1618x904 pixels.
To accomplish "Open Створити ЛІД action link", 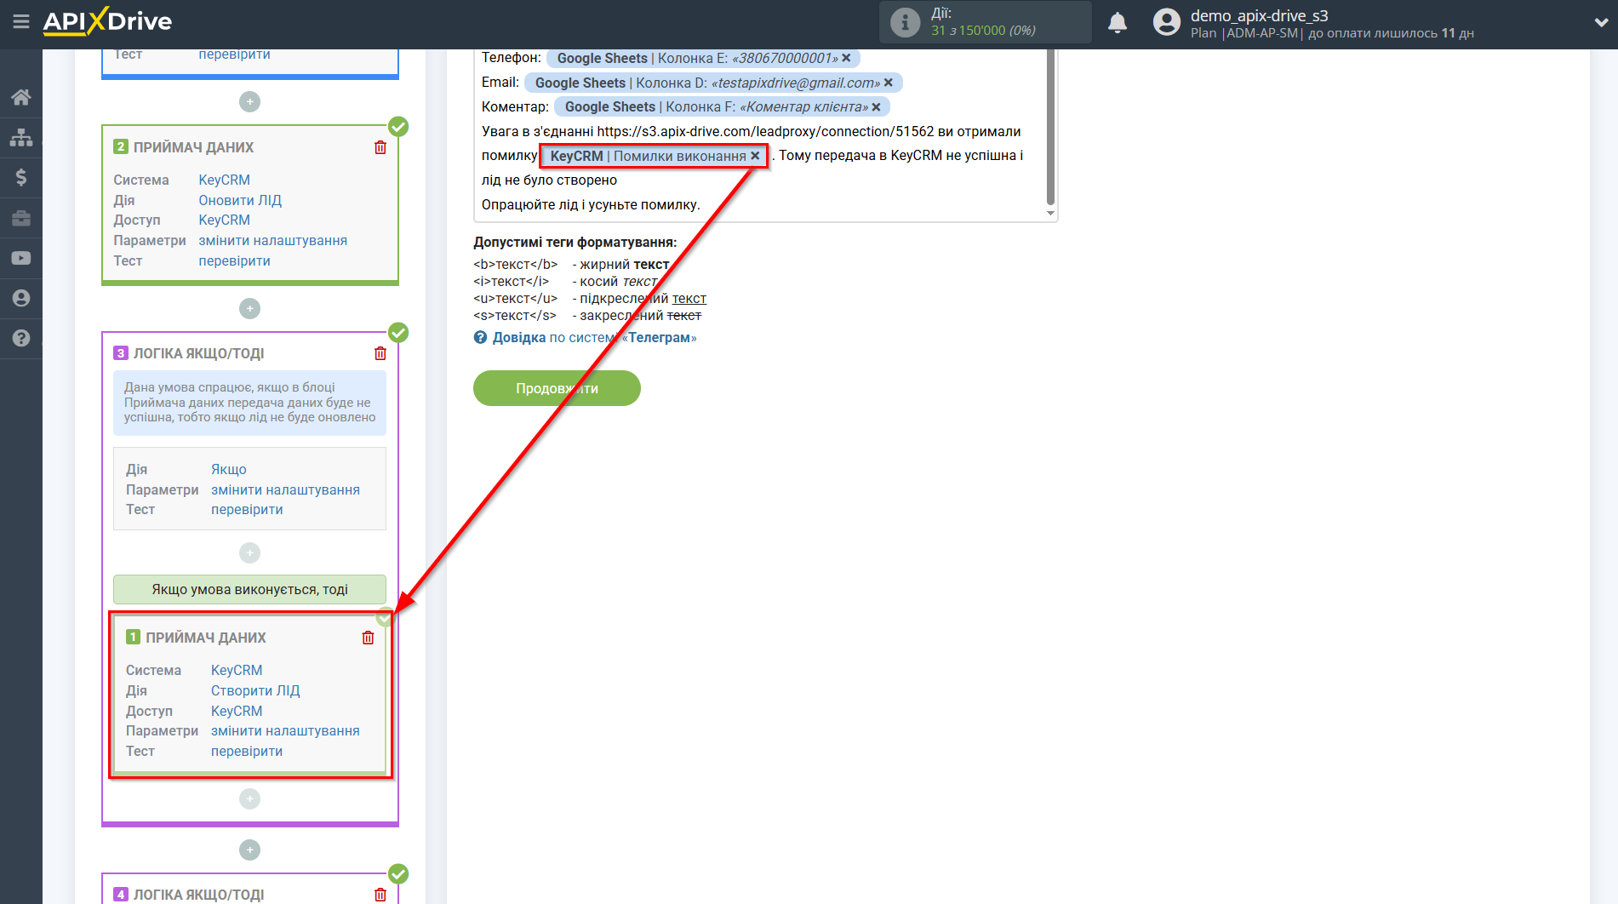I will point(255,690).
